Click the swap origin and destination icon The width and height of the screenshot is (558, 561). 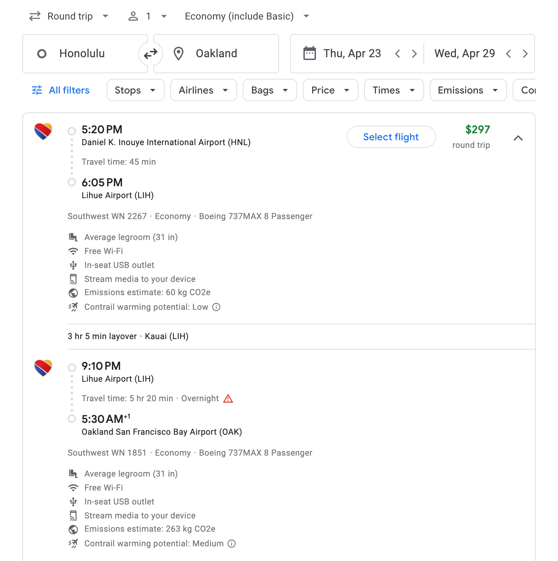[150, 53]
